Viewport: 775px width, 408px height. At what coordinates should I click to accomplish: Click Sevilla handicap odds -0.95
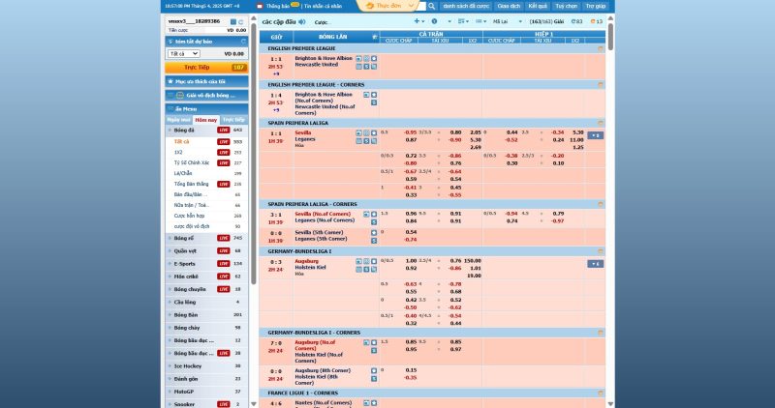[410, 132]
